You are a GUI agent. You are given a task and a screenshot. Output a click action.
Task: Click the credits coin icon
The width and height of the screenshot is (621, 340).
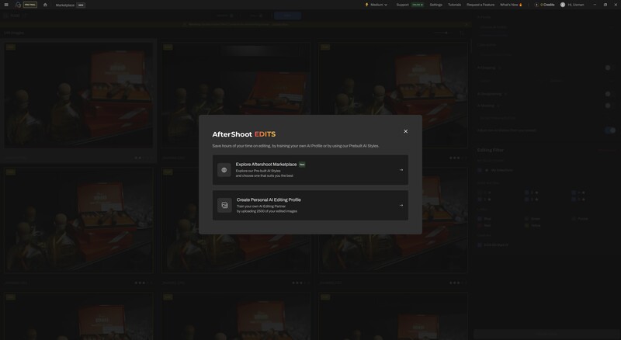536,5
